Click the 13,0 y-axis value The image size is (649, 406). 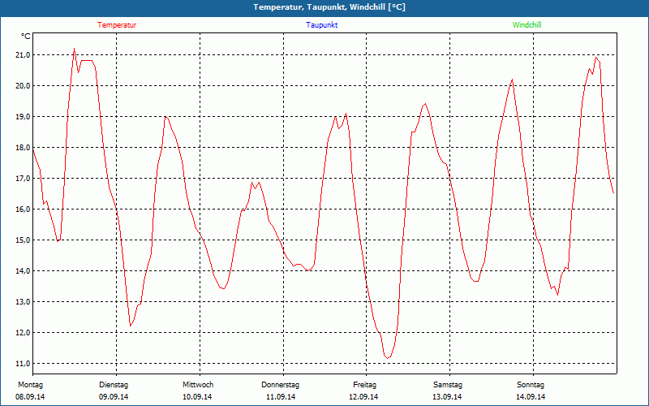click(23, 302)
